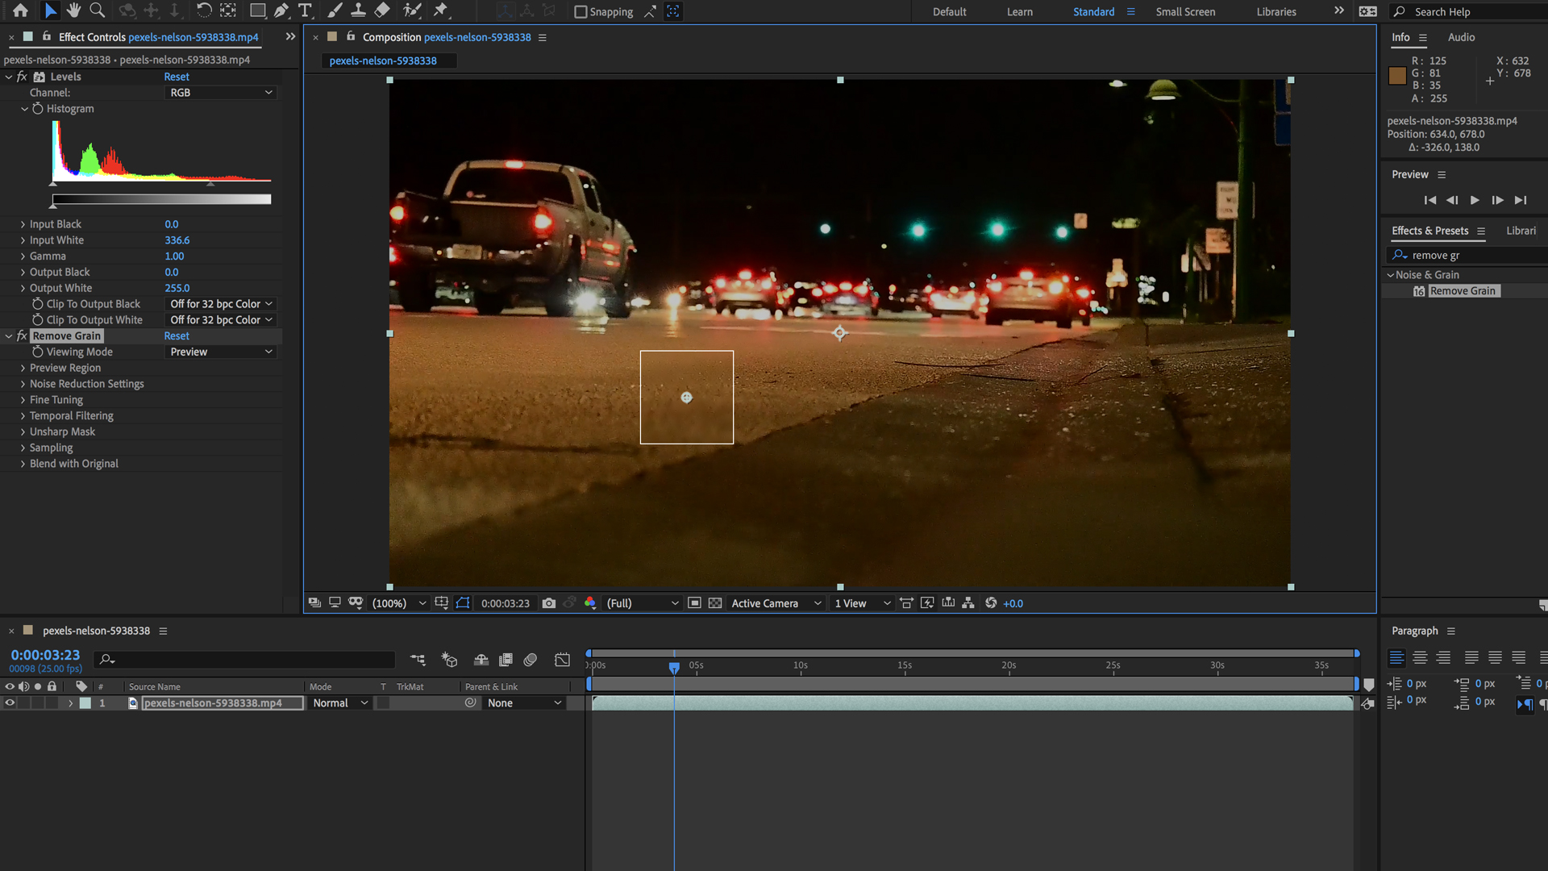Click the sampled color swatch in Info panel
Viewport: 1548px width, 871px height.
1397,75
